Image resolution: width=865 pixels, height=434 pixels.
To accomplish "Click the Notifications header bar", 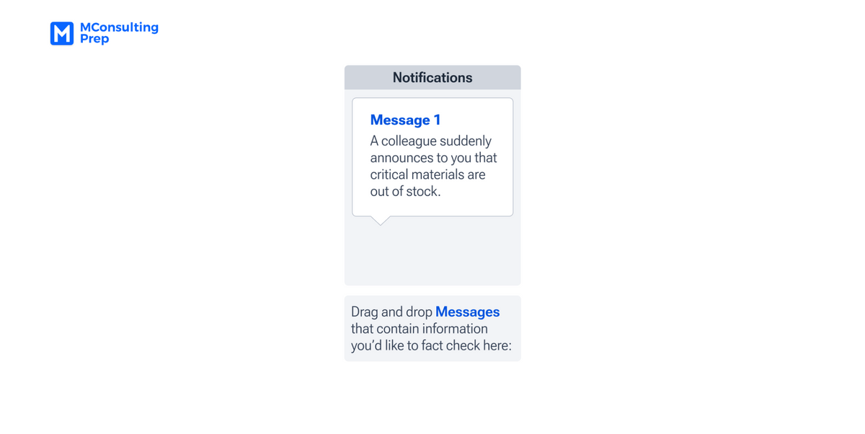I will coord(432,77).
